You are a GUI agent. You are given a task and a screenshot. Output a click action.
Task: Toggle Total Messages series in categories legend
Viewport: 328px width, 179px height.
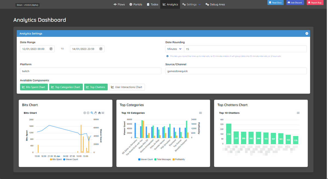click(162, 159)
